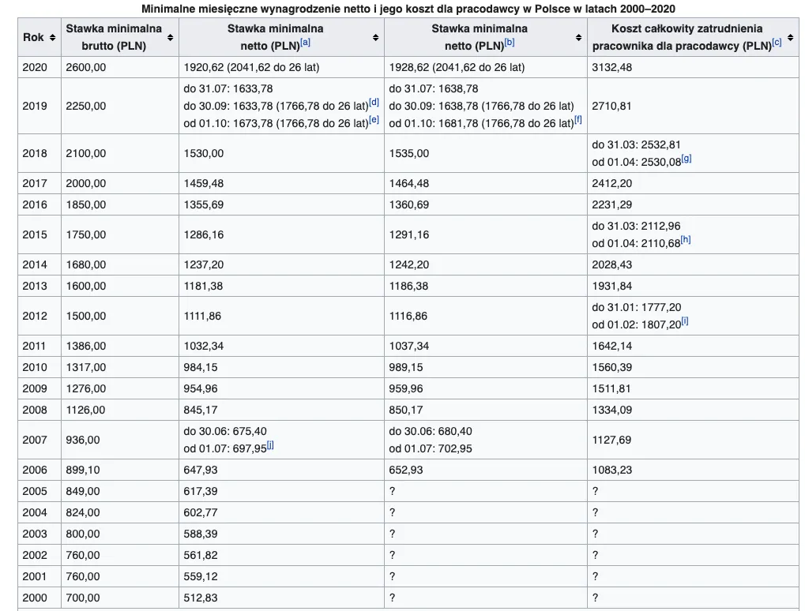Viewport: 805px width, 611px height.
Task: Open footnote [i] next to 1807,20
Action: (684, 321)
